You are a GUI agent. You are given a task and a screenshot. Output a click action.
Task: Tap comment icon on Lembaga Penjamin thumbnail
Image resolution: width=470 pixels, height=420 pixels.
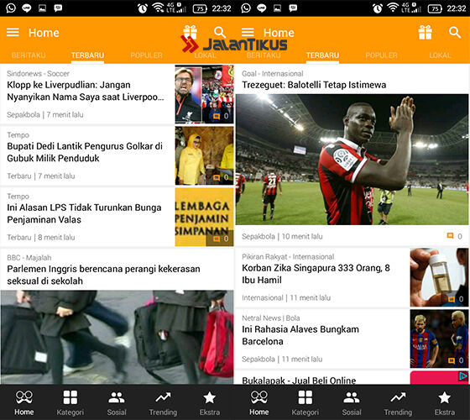(217, 239)
